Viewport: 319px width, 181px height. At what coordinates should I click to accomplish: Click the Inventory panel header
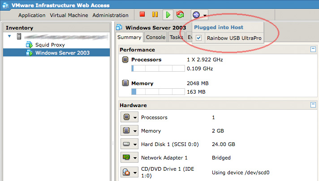click(x=56, y=28)
